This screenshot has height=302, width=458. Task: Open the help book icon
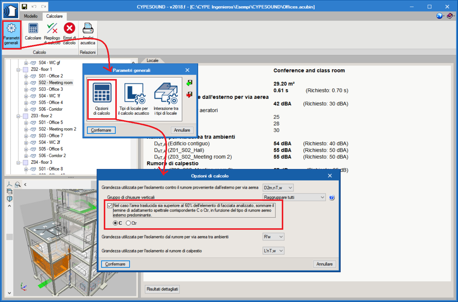coord(450,16)
